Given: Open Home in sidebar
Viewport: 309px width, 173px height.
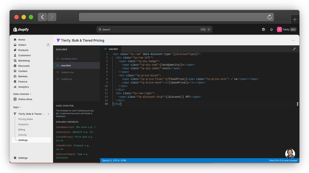Looking at the screenshot, I should 22,40.
